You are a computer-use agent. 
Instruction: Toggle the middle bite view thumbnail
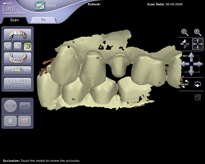tap(18, 47)
